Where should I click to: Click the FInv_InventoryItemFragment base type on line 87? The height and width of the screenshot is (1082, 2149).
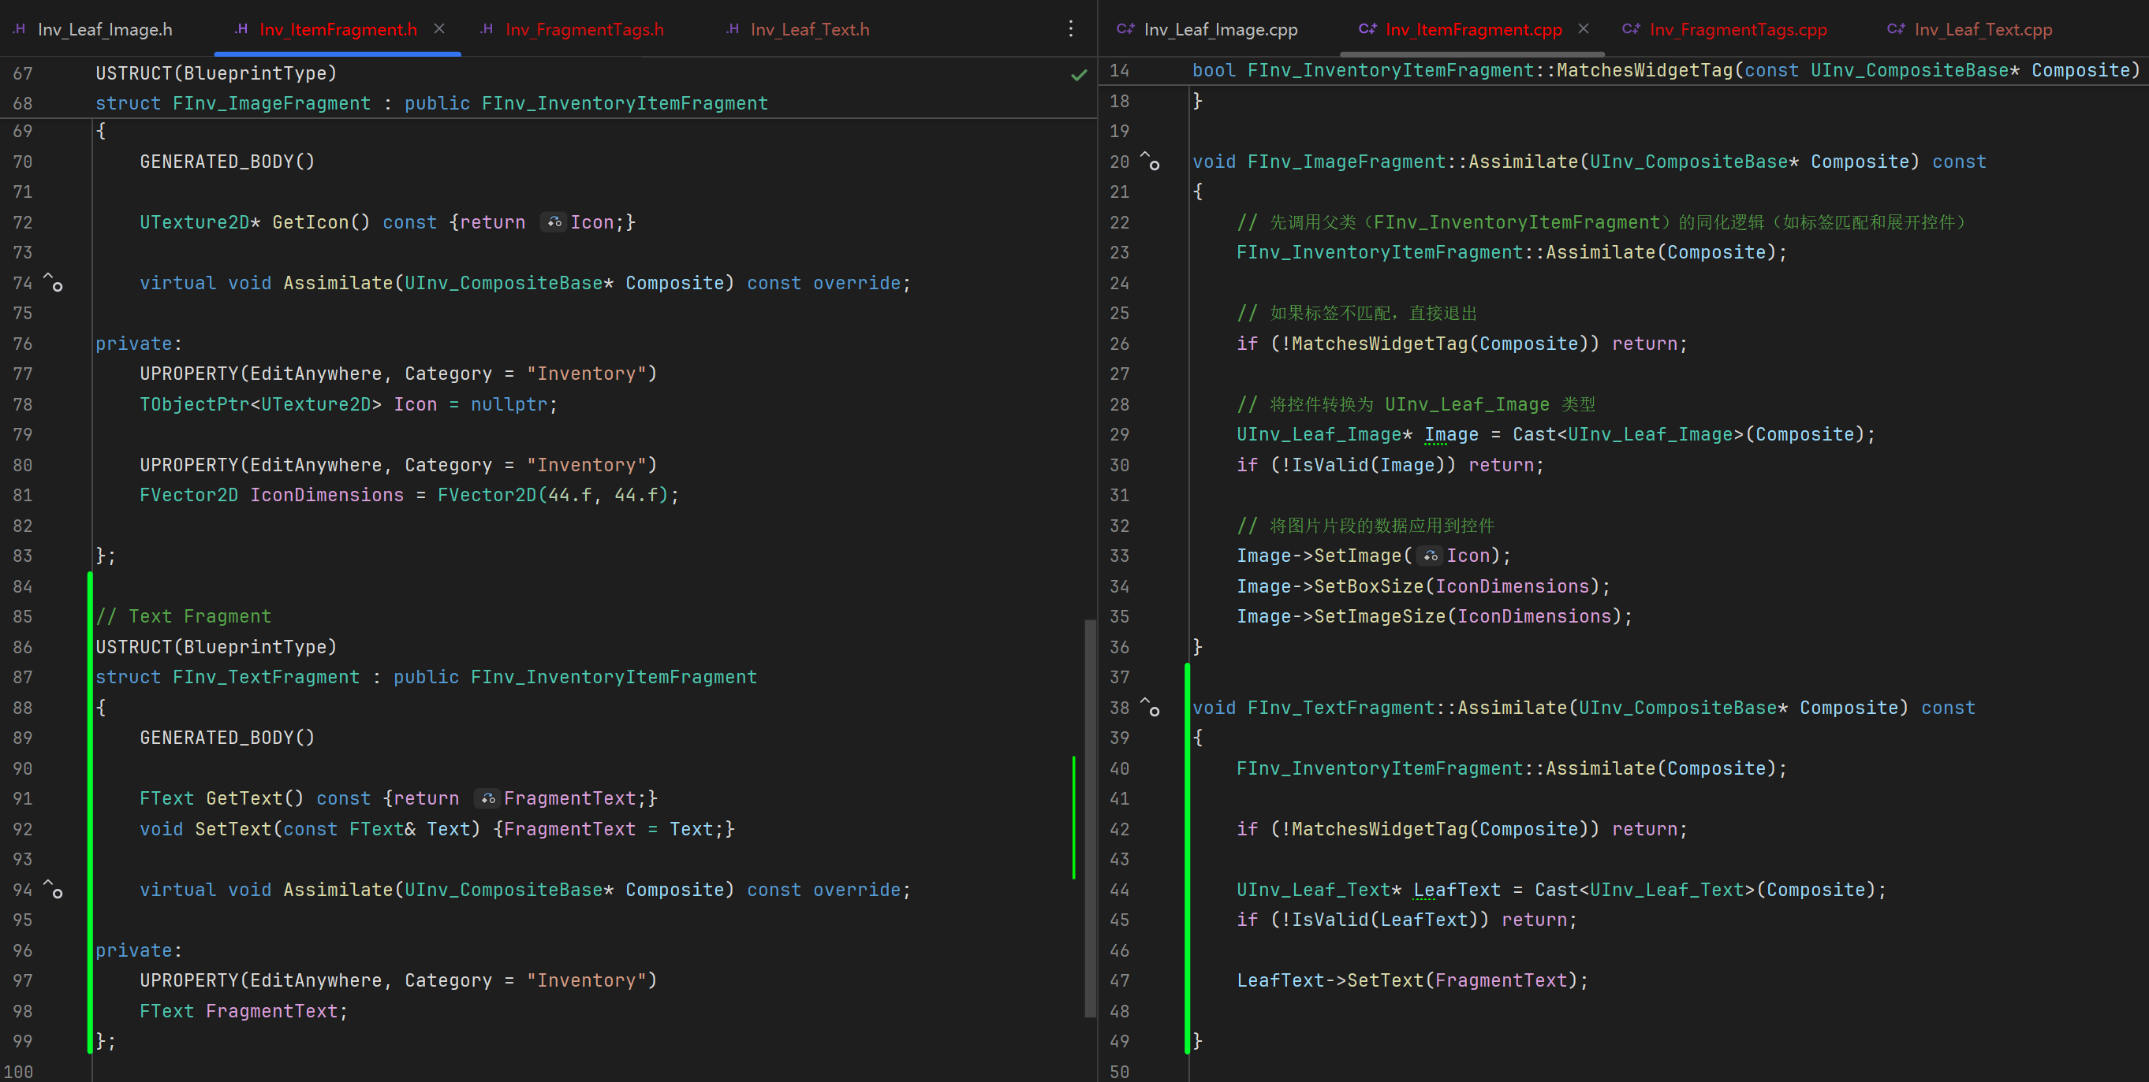(x=614, y=677)
